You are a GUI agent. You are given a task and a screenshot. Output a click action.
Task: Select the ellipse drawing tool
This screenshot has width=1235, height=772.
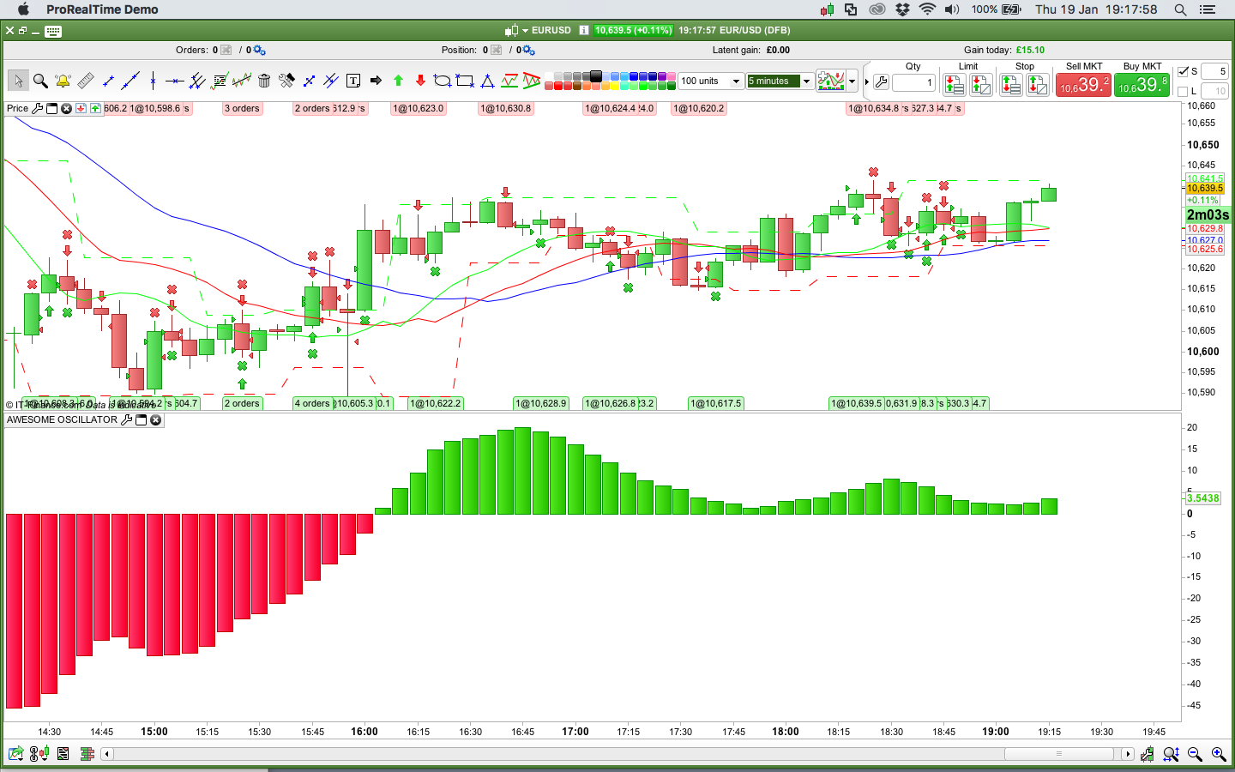point(443,81)
